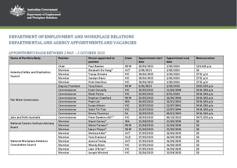
Task: Click the end date '16/08/2046'
Action: 174,98
